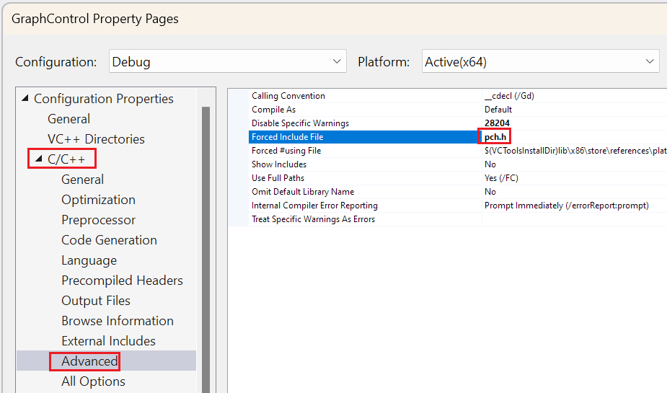667x393 pixels.
Task: Collapse the C/C++ node arrow
Action: point(39,159)
